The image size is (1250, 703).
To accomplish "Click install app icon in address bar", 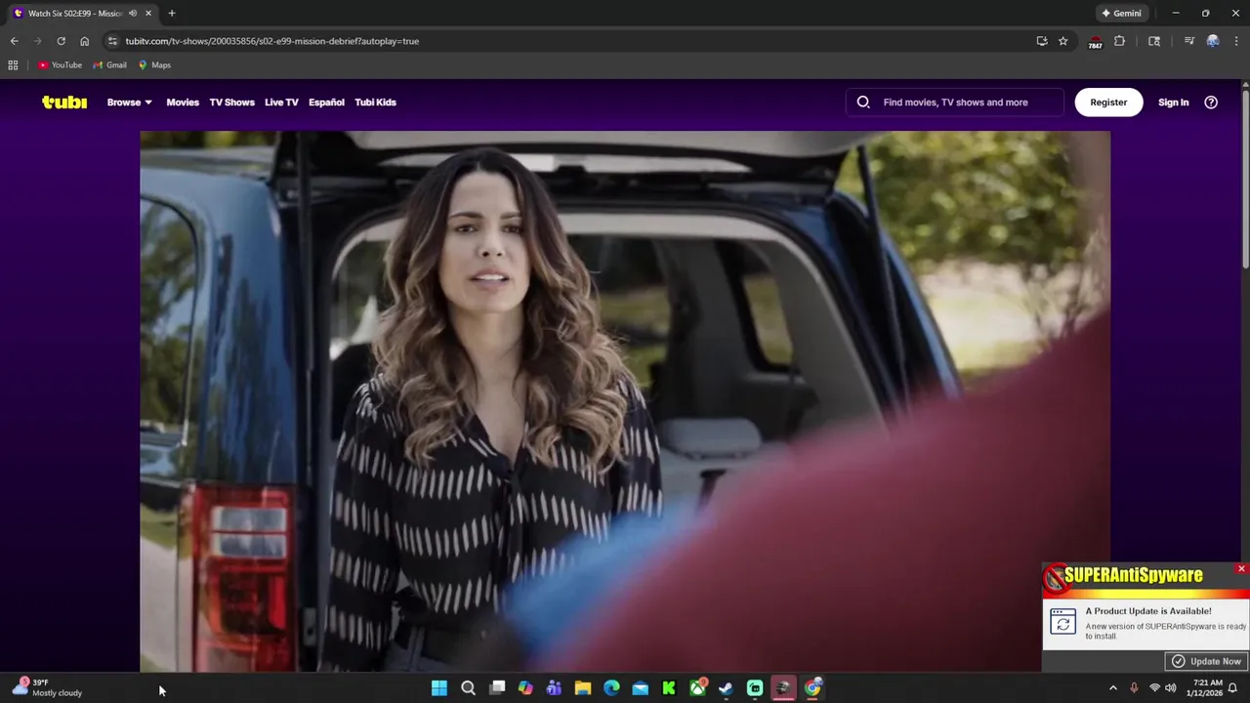I will 1042,41.
